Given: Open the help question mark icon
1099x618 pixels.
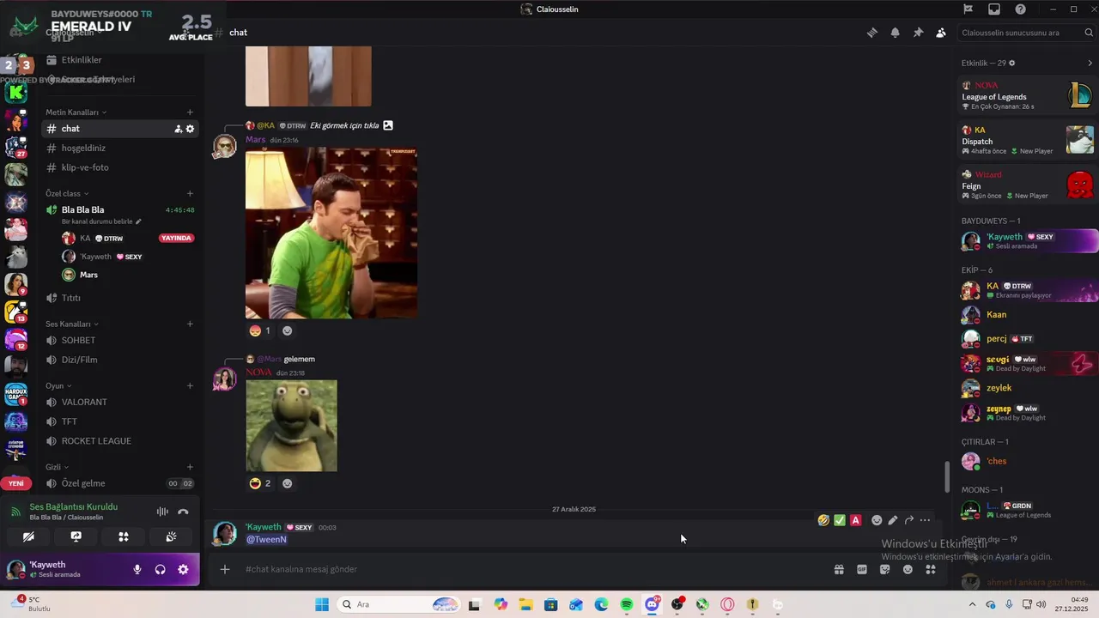Looking at the screenshot, I should point(1020,9).
